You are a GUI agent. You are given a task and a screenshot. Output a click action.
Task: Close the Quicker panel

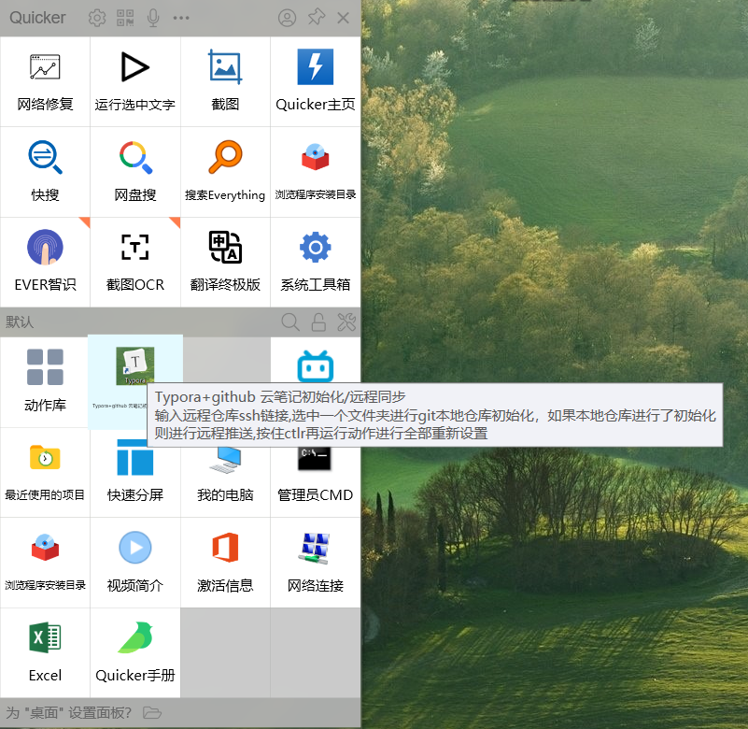343,18
